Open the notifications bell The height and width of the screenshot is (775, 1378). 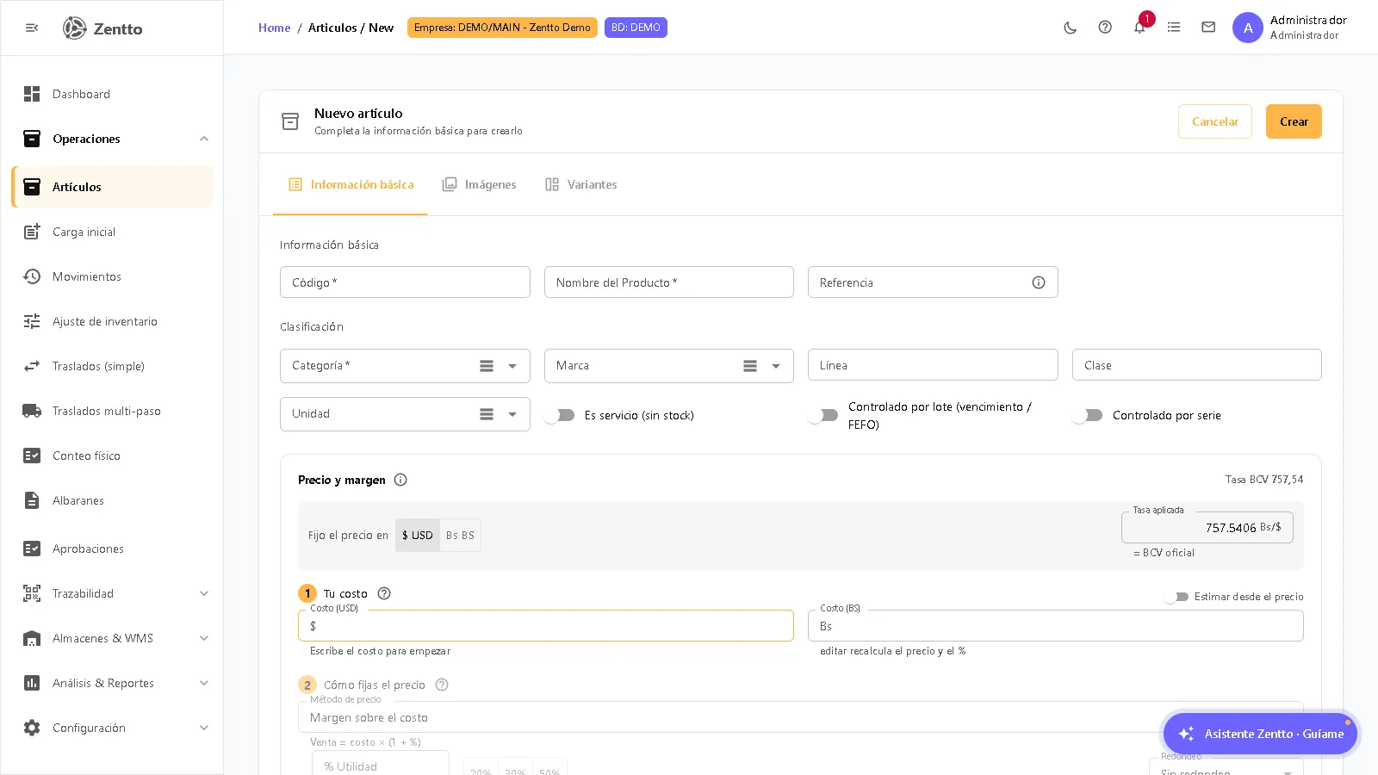tap(1139, 28)
